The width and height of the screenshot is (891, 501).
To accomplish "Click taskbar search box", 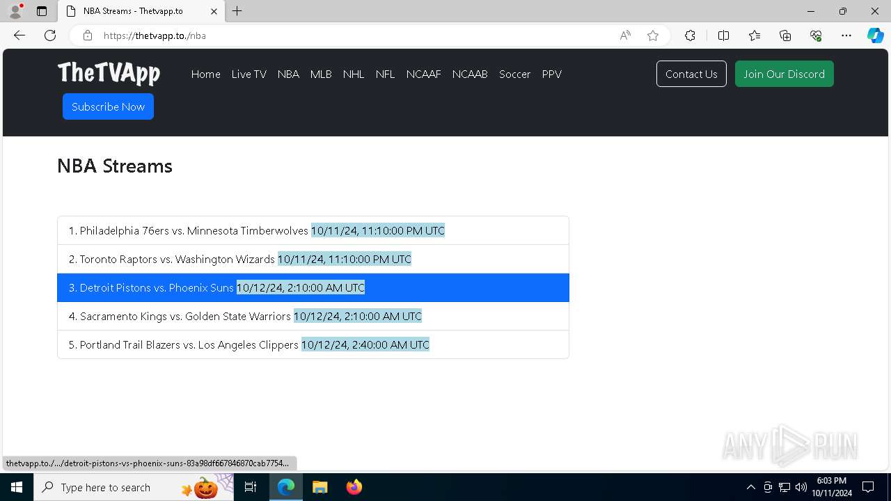I will (x=132, y=487).
